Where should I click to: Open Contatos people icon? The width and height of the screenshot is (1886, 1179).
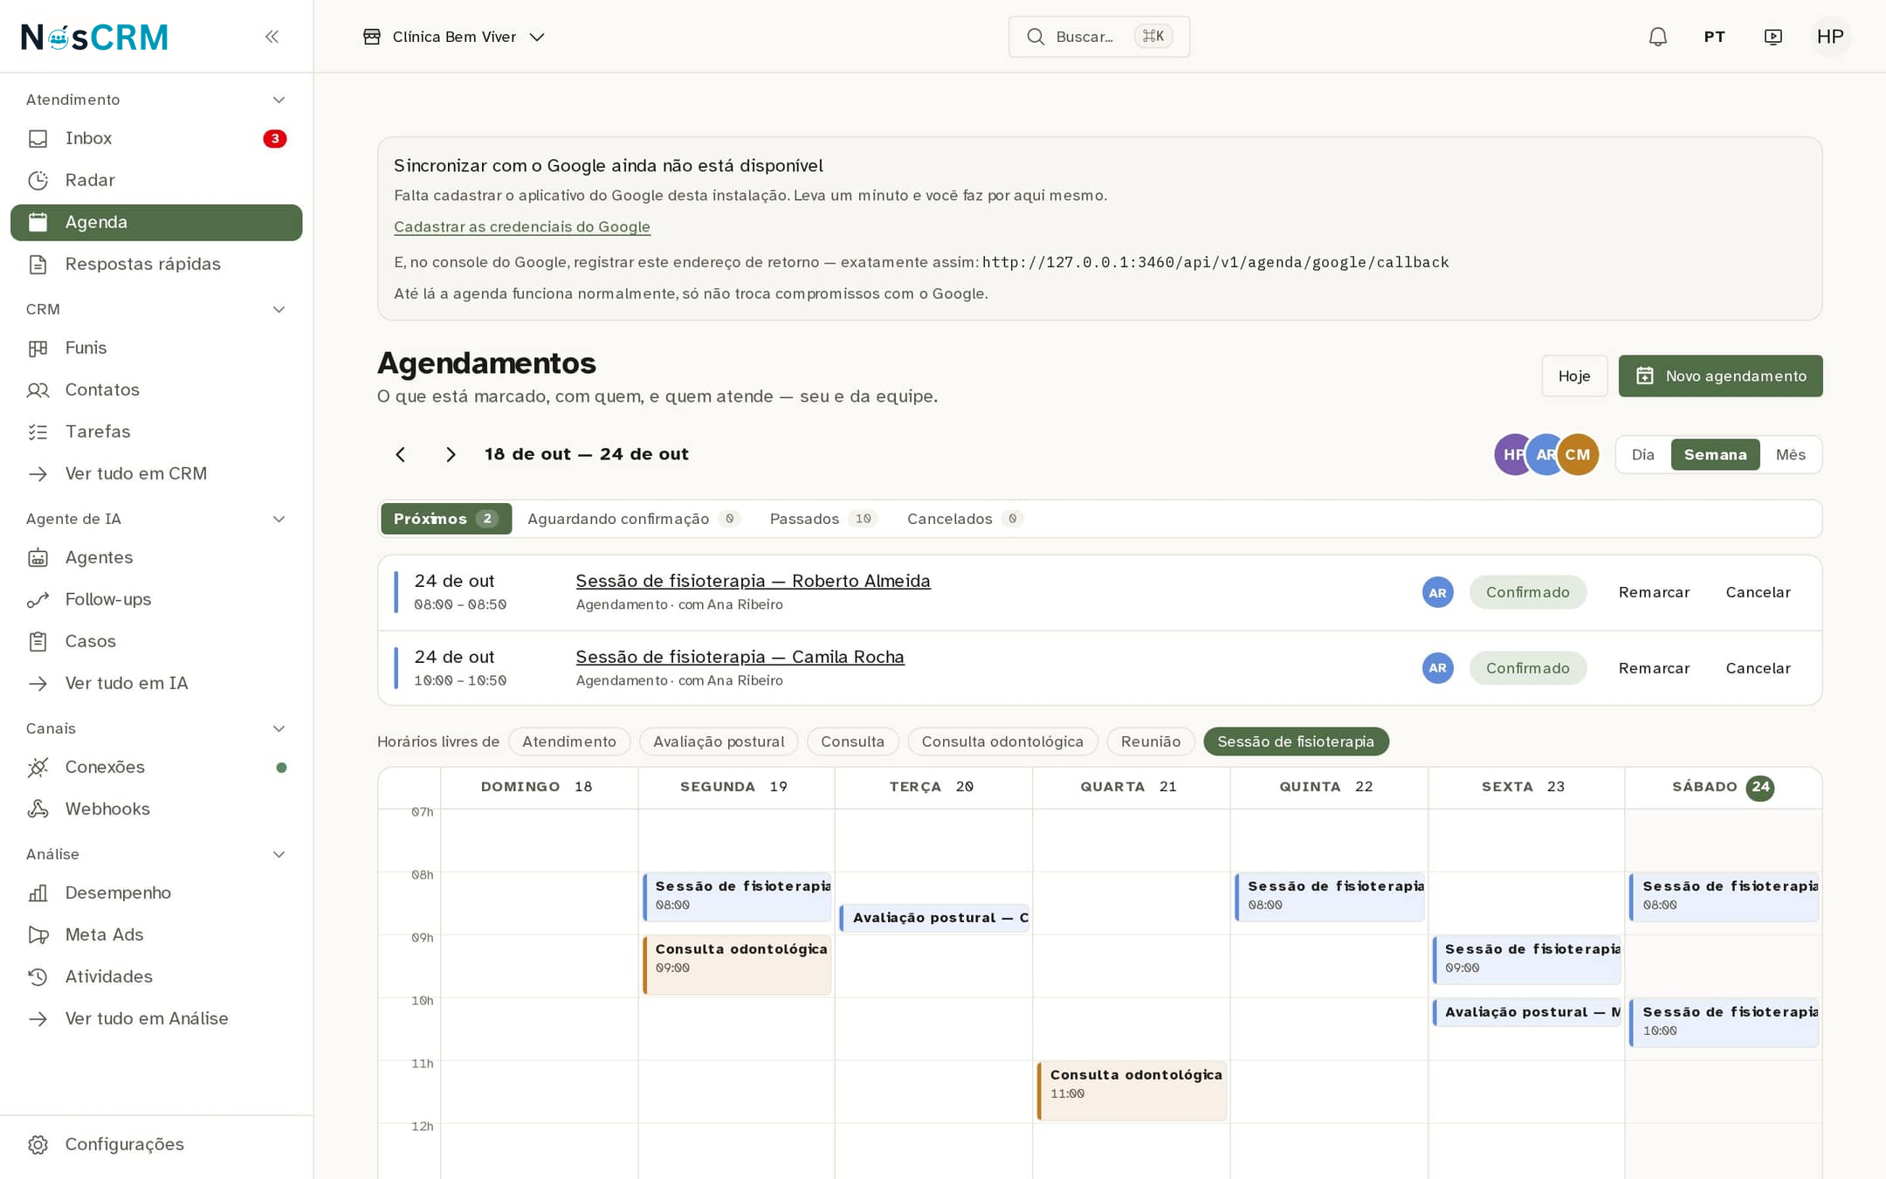pyautogui.click(x=38, y=390)
